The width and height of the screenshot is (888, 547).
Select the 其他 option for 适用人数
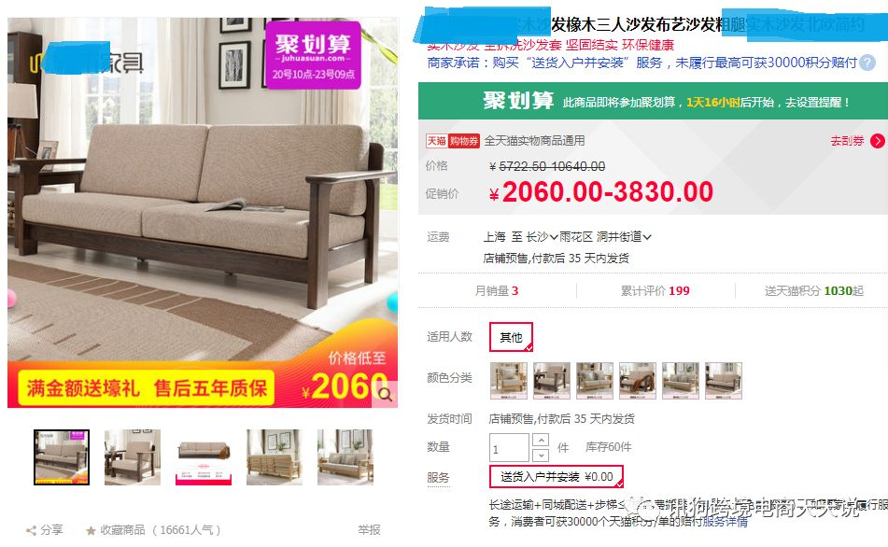pos(511,337)
